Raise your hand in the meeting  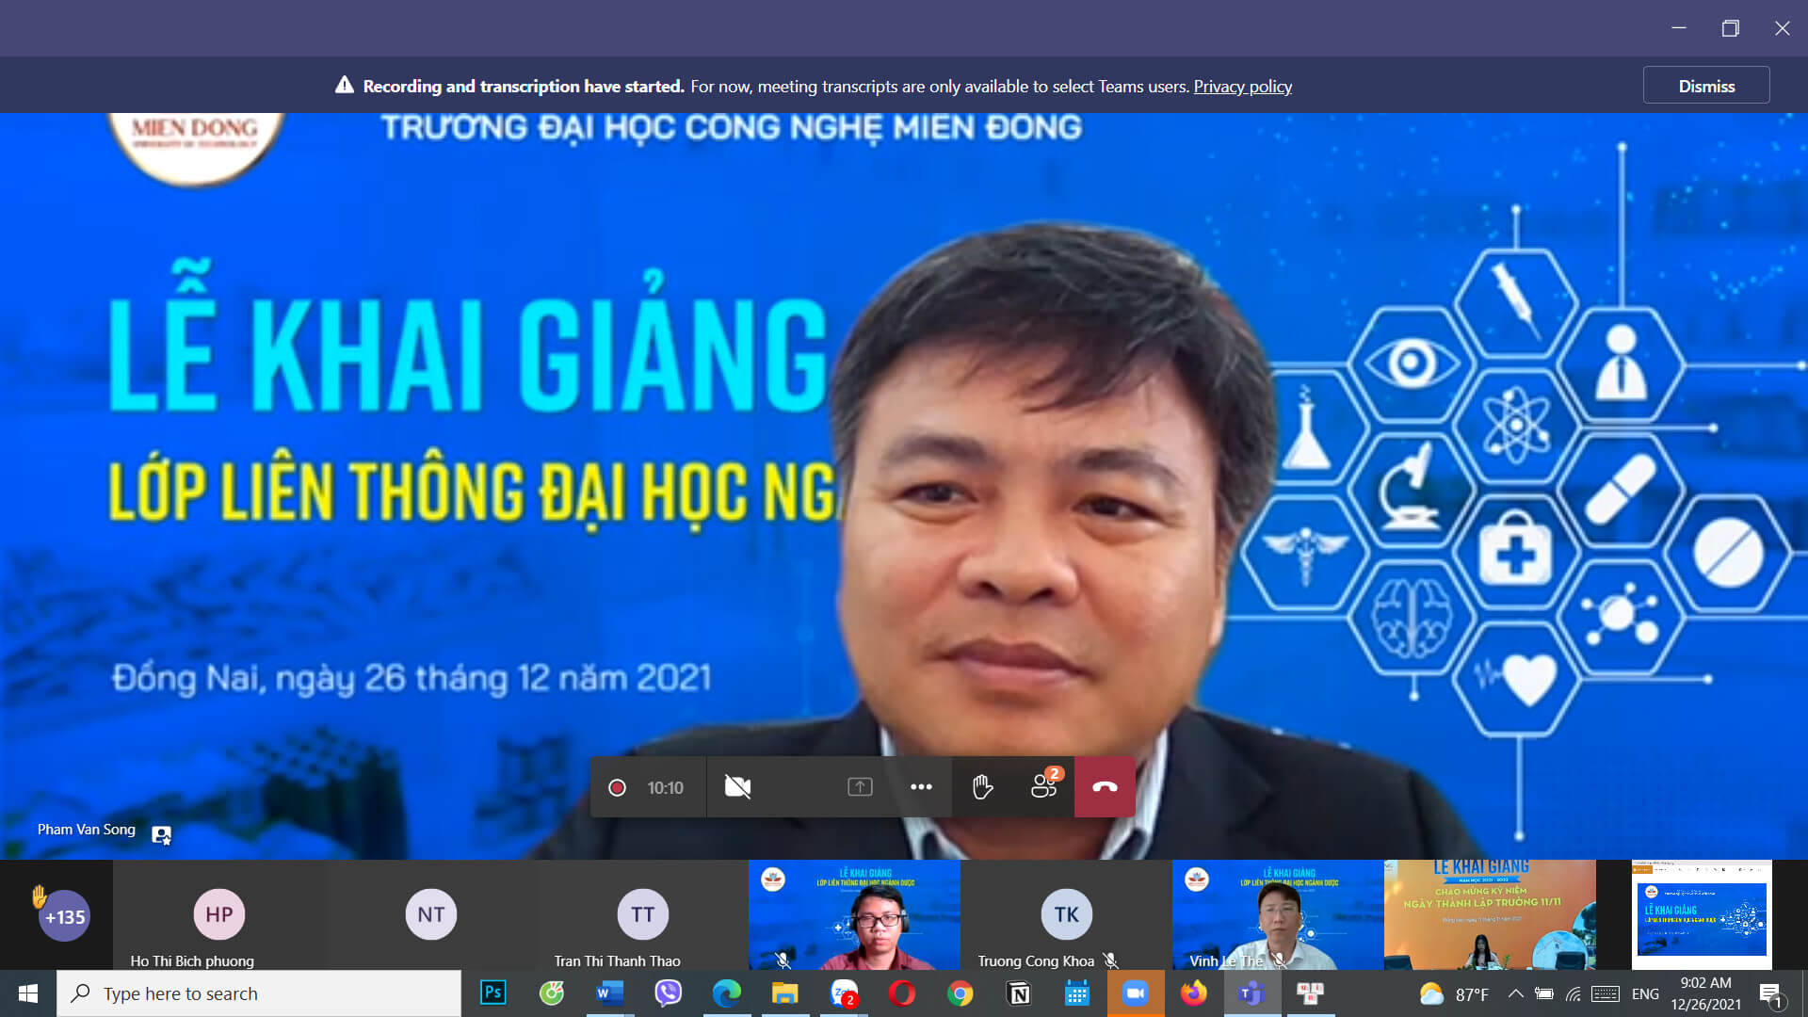point(982,787)
